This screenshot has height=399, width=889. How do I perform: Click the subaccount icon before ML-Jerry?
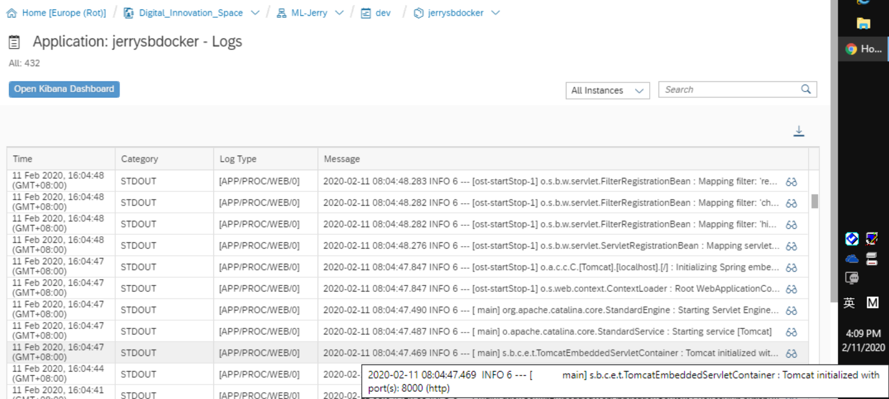281,13
